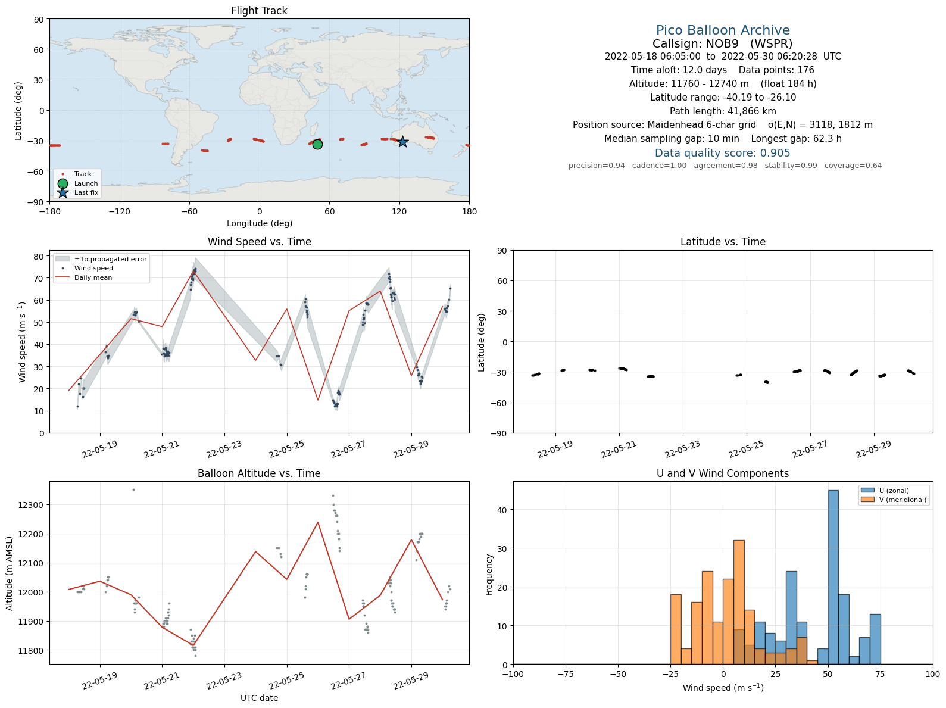Click the green circle icon in the map legend

click(x=63, y=183)
